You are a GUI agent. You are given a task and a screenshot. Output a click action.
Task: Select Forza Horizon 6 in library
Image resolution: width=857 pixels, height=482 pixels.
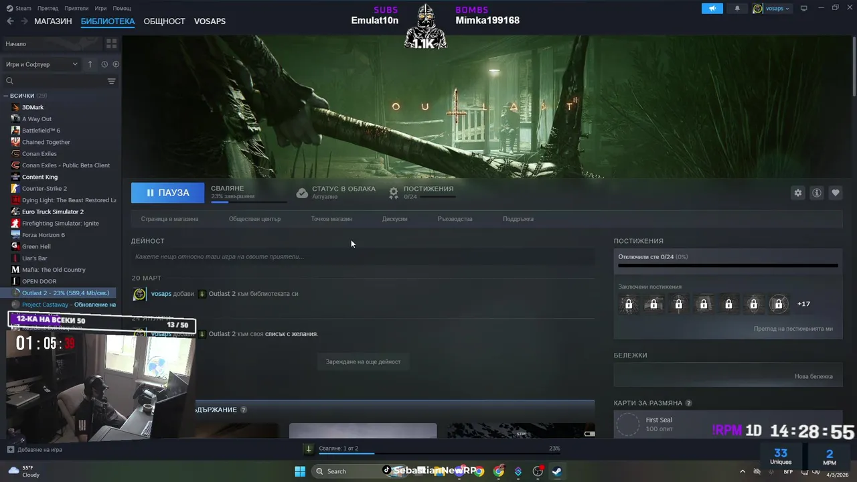point(44,235)
